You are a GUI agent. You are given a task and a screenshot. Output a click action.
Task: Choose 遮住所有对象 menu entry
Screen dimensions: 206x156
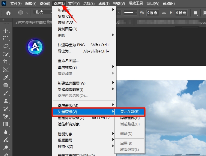[84, 124]
